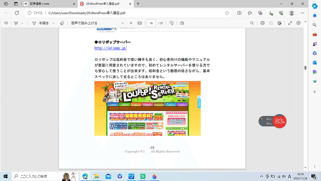This screenshot has height=181, width=321.
Task: Click the page number field showing 16
Action: tap(151, 23)
